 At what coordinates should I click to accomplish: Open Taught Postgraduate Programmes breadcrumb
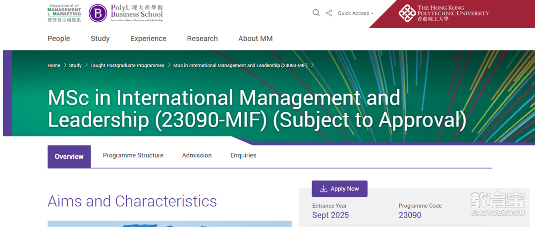point(127,65)
